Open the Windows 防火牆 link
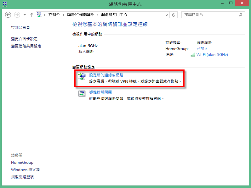Screen dimensions: 251x188 (x=25, y=170)
